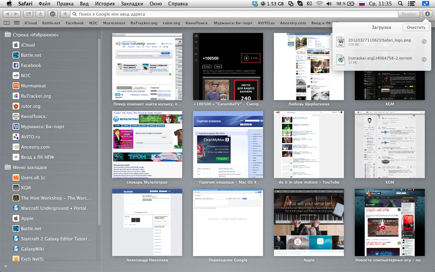Image resolution: width=435 pixels, height=272 pixels.
Task: Open the Любовь Щербаткина Top Sites thumbnail
Action: tap(309, 66)
